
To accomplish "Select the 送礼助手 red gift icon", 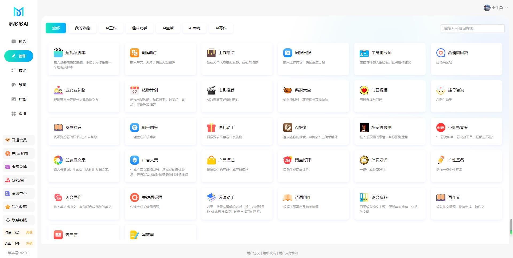I will 211,128.
